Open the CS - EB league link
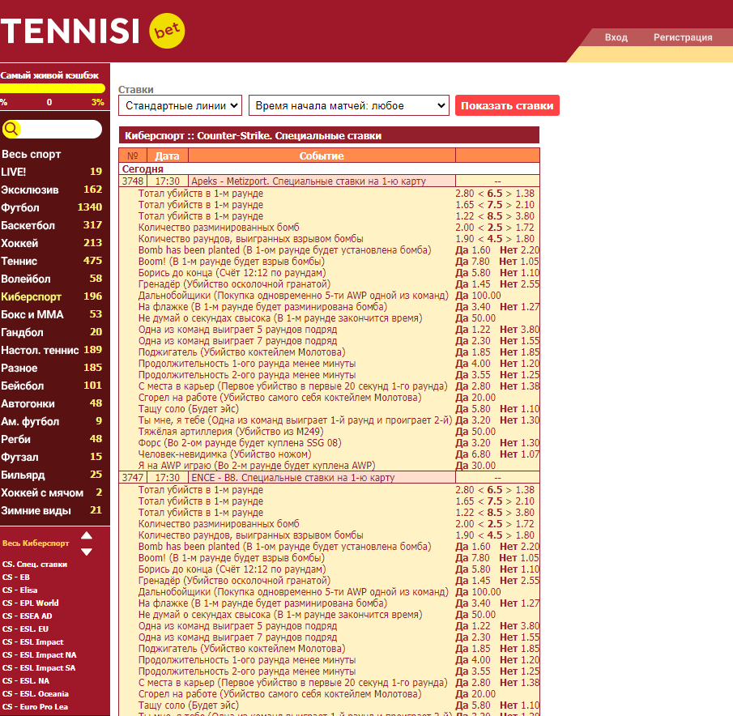The image size is (733, 716). point(16,577)
